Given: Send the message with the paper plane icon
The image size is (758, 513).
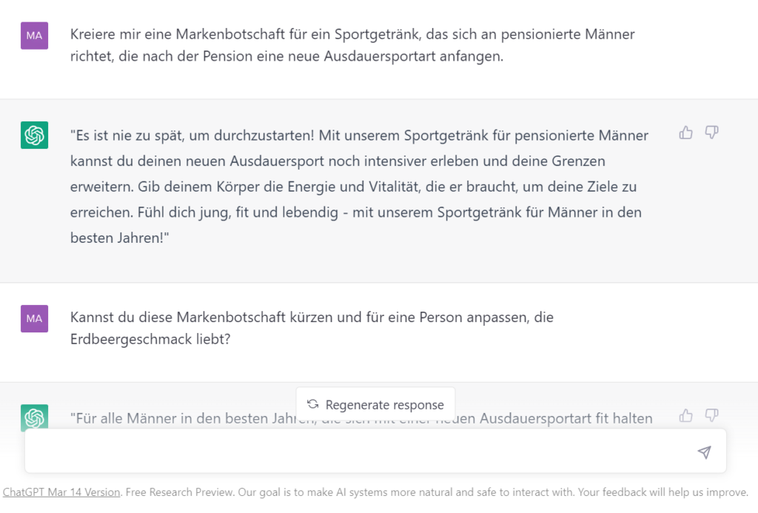Looking at the screenshot, I should coord(704,452).
